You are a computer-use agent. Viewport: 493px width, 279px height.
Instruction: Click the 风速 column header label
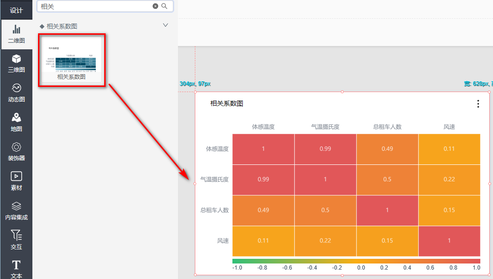[449, 127]
